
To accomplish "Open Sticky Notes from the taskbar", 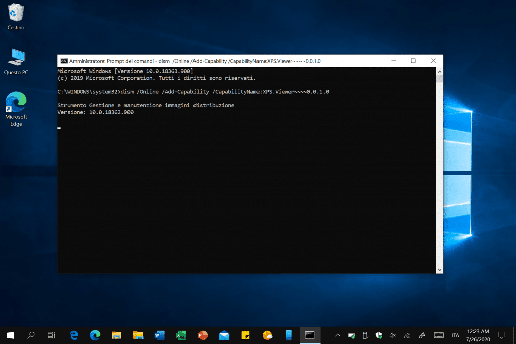I will (246, 335).
